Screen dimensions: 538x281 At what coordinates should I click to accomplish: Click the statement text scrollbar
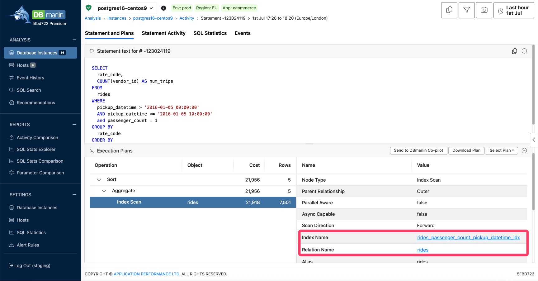[x=533, y=85]
